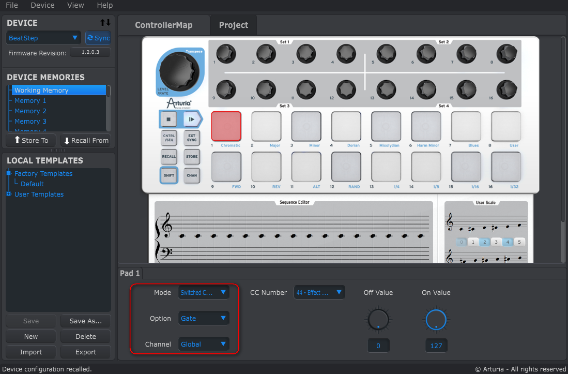Click the On Value field showing 127
Viewport: 568px width, 374px height.
tap(436, 346)
